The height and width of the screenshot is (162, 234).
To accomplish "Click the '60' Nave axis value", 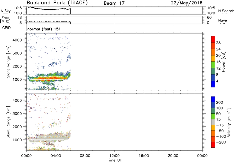I will (x=209, y=18).
